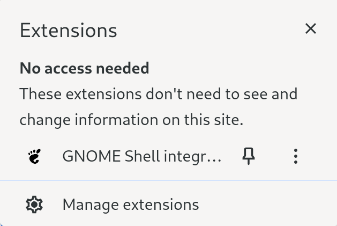The height and width of the screenshot is (226, 337).
Task: Click the vertical ellipsis icon
Action: pyautogui.click(x=296, y=157)
